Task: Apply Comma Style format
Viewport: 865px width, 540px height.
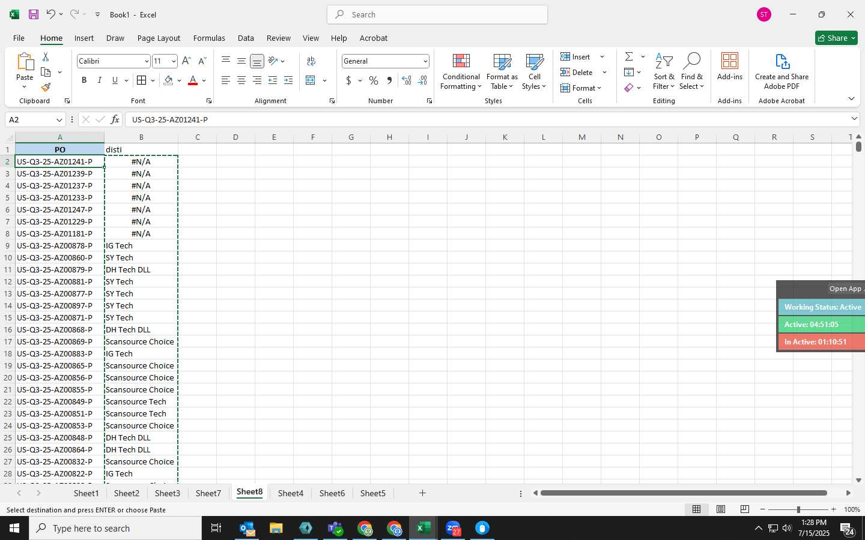Action: (389, 80)
